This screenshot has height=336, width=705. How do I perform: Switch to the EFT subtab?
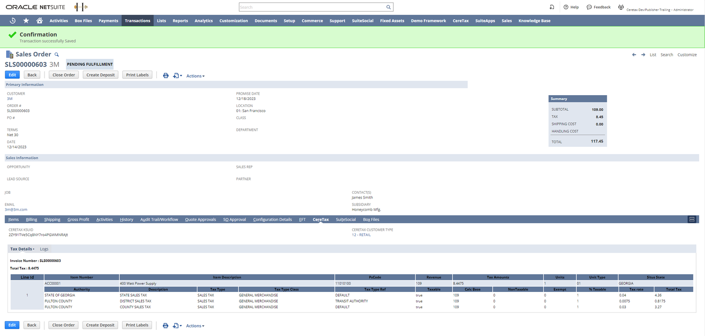[302, 219]
